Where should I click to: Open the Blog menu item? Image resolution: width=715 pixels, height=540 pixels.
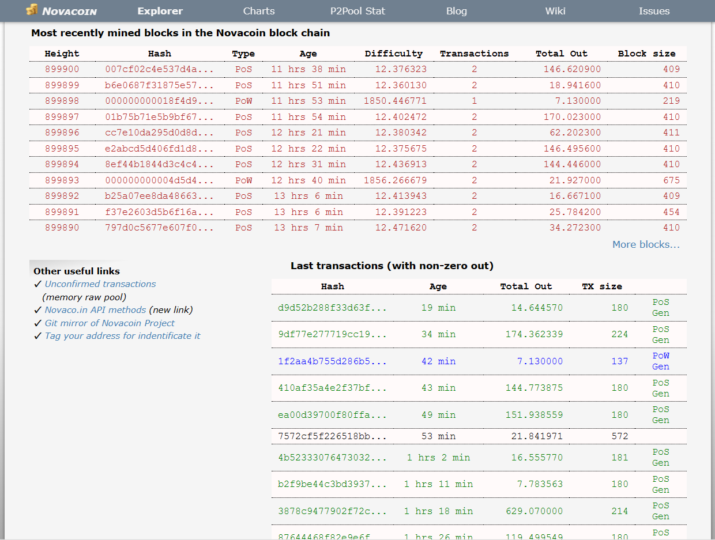(x=457, y=11)
